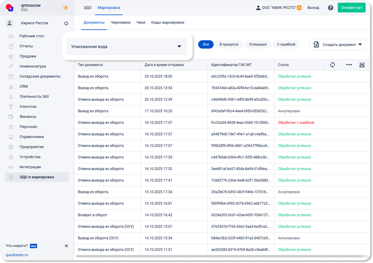Click the help question mark icon
The width and height of the screenshot is (373, 263).
331,8
